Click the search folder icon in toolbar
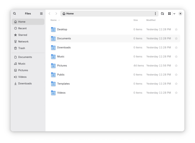195x143 pixels. point(162,14)
